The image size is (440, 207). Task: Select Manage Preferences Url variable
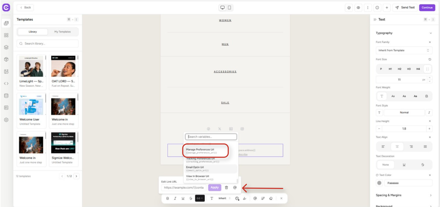[x=210, y=151]
